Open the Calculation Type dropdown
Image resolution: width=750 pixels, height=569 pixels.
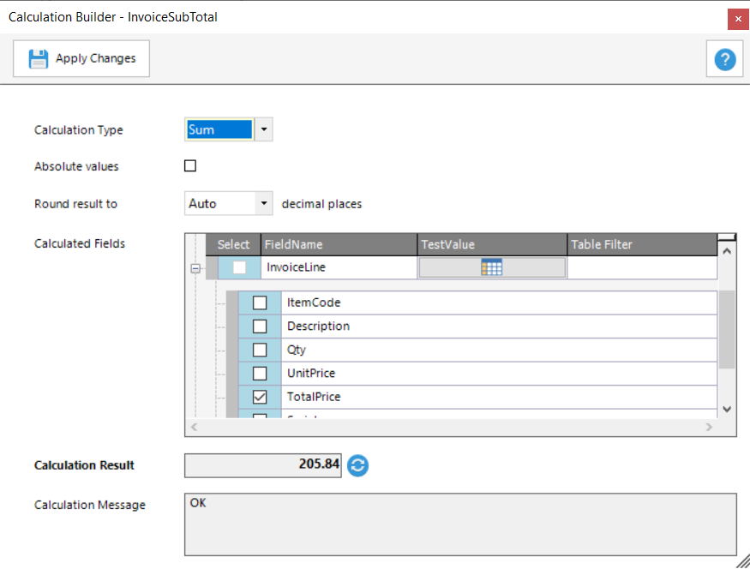[x=264, y=130]
